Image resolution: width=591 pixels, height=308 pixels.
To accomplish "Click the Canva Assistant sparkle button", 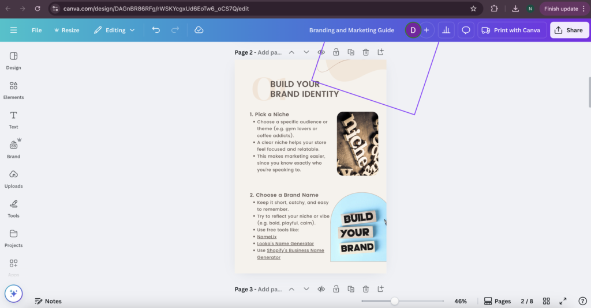I will [14, 293].
